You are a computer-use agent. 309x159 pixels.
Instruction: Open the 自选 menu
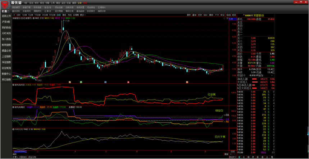[31, 3]
